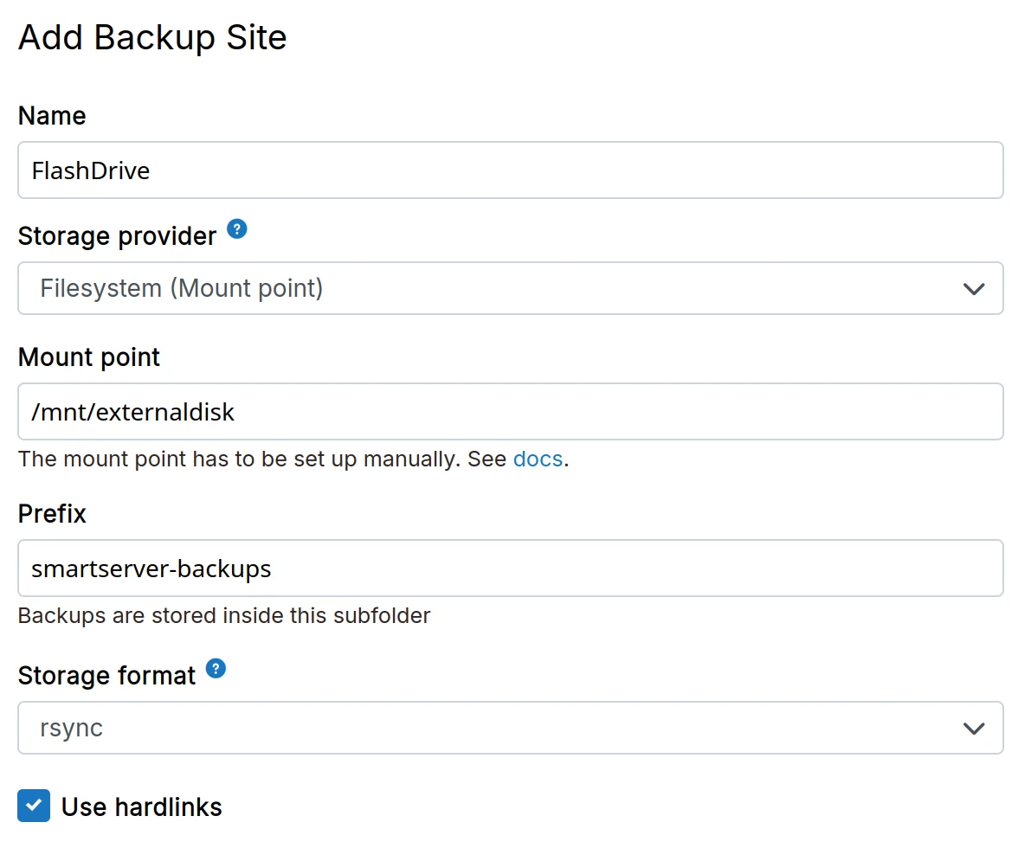Open the Filesystem (Mount point) dropdown
This screenshot has width=1018, height=848.
pos(511,288)
